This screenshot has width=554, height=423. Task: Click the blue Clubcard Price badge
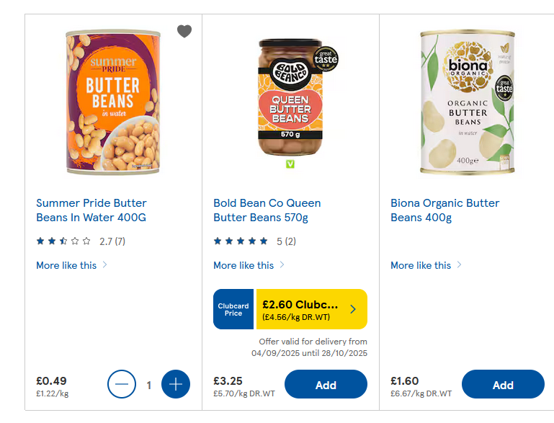point(233,309)
